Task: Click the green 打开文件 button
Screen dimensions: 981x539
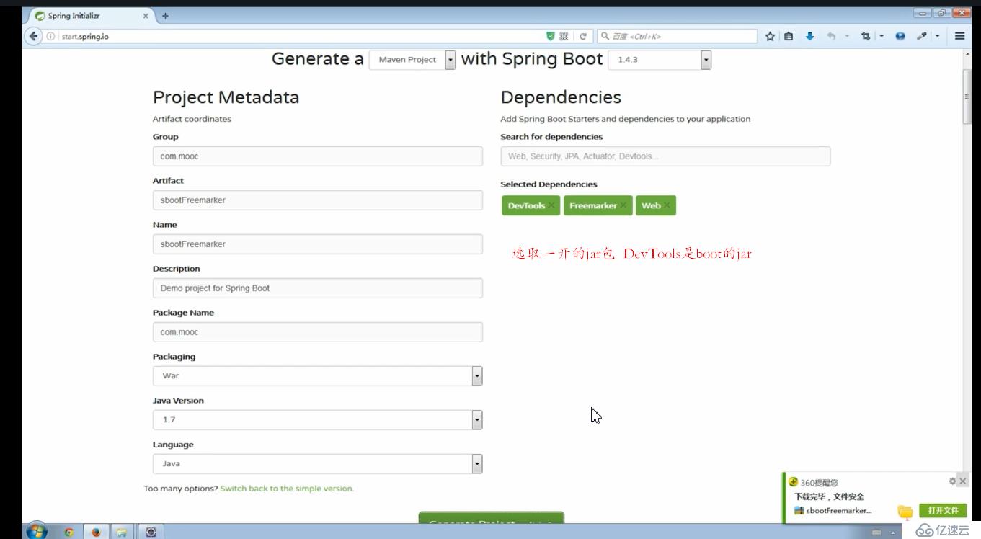Action: click(943, 510)
